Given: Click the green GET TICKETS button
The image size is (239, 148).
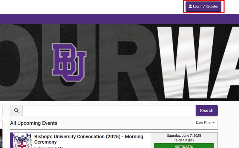Looking at the screenshot, I should point(184,146).
